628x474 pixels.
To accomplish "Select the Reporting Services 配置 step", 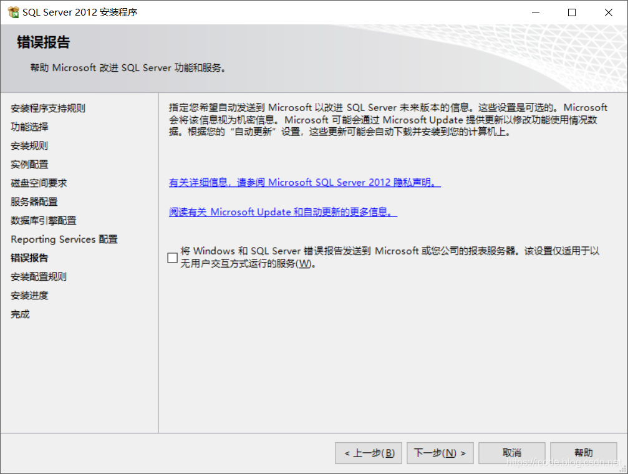I will (x=64, y=239).
